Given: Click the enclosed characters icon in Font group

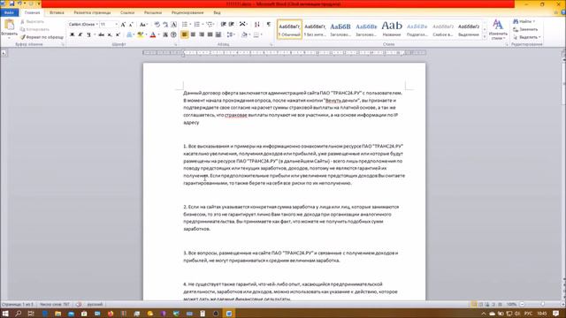Looking at the screenshot, I should pos(173,34).
